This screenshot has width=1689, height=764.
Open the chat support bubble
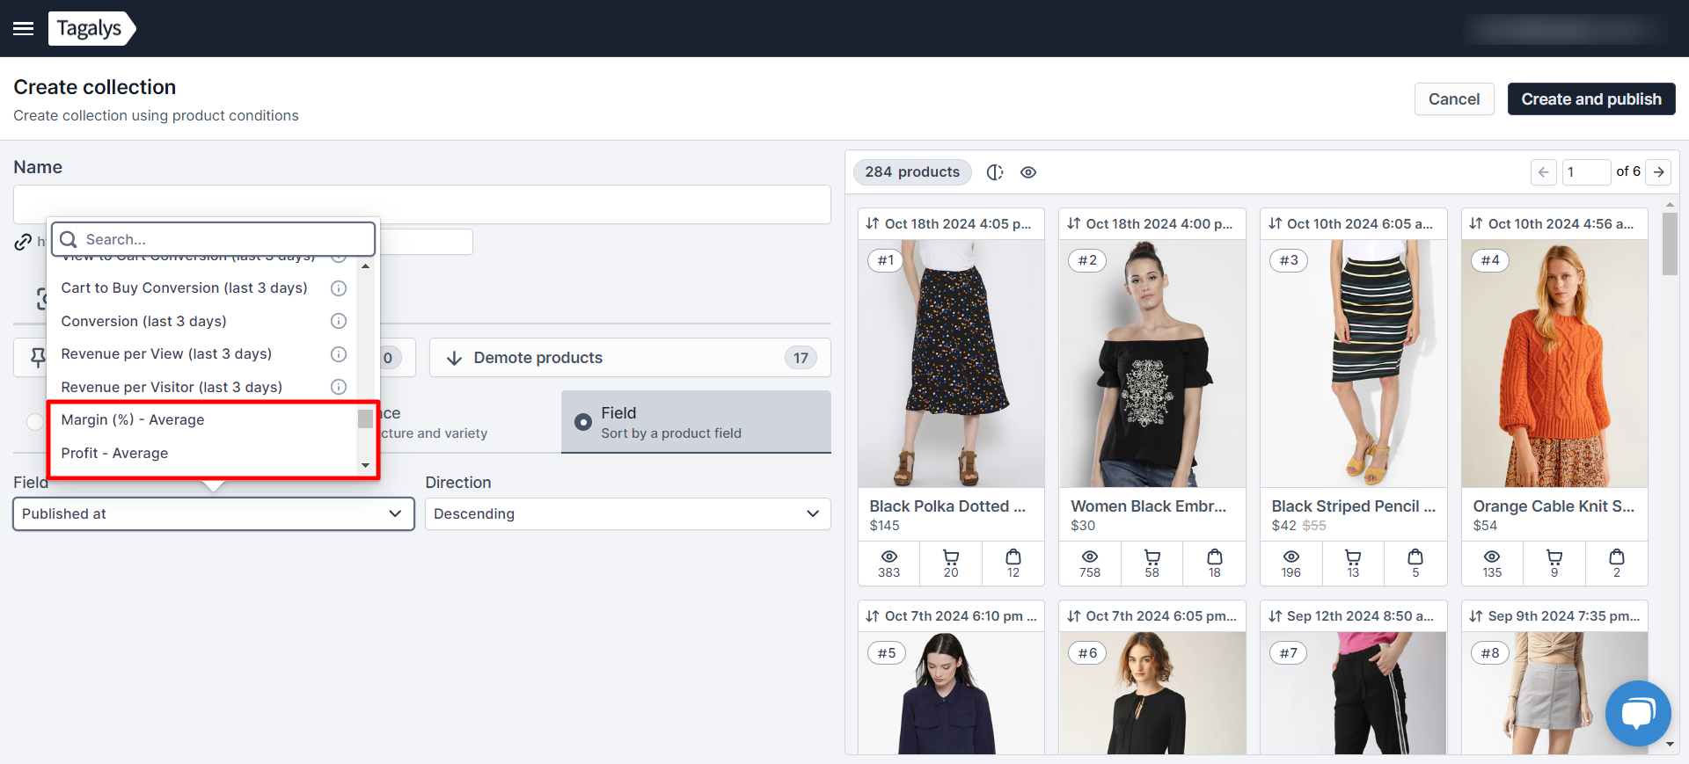pyautogui.click(x=1638, y=713)
